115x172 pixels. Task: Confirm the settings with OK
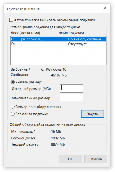pos(70,159)
